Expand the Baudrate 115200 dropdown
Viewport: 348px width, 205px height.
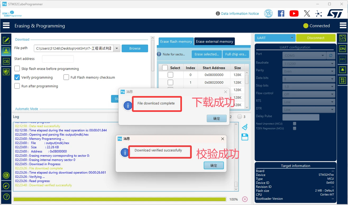point(309,64)
